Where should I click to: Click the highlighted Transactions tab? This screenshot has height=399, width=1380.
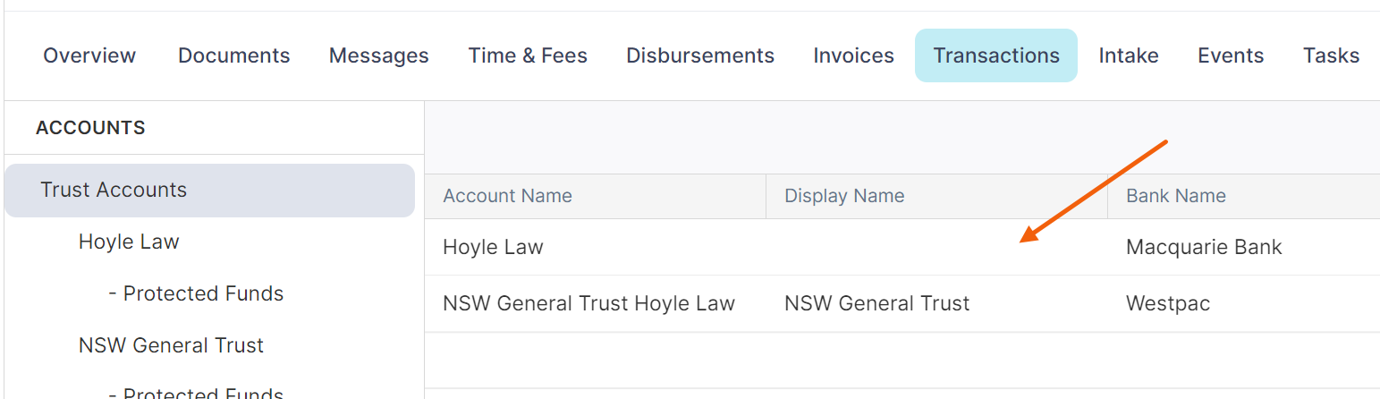[996, 55]
